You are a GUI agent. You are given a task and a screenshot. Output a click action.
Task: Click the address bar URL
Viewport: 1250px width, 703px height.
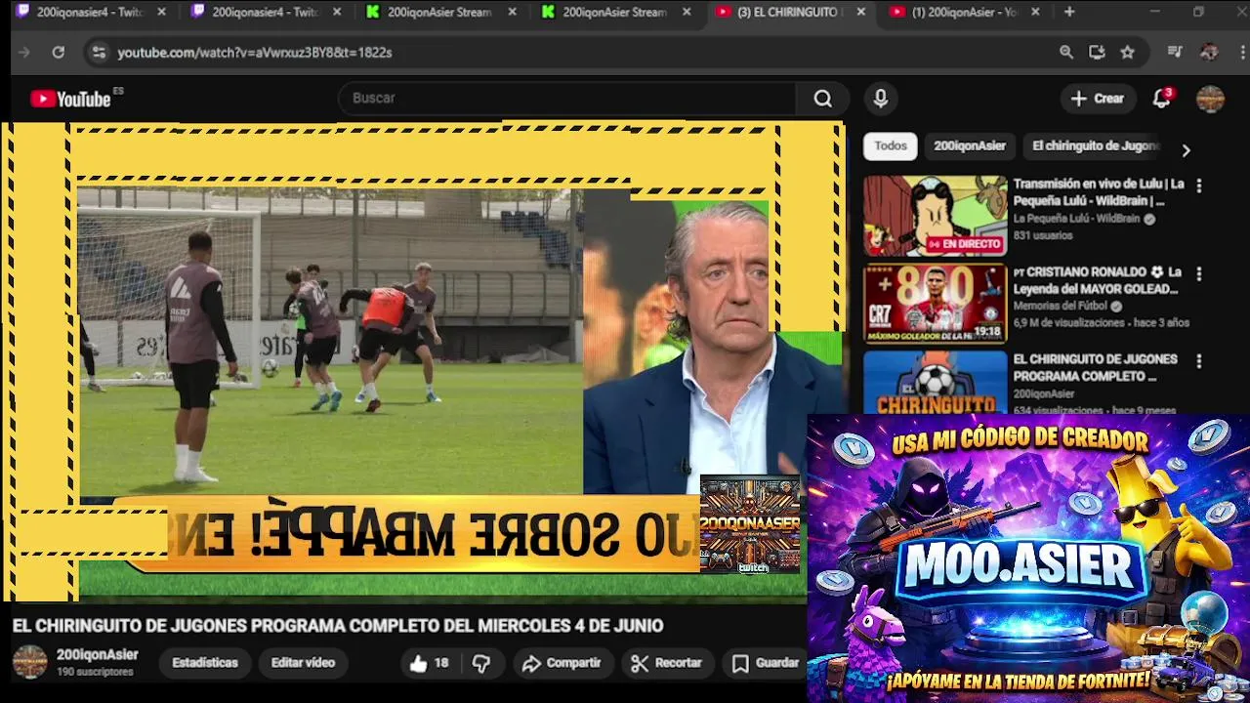[x=255, y=53]
